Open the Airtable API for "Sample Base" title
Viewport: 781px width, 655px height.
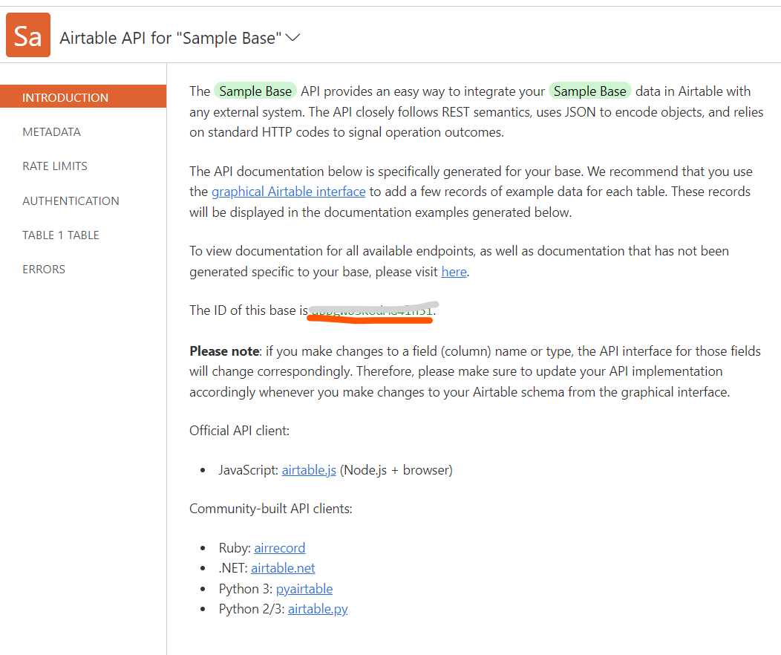point(170,38)
